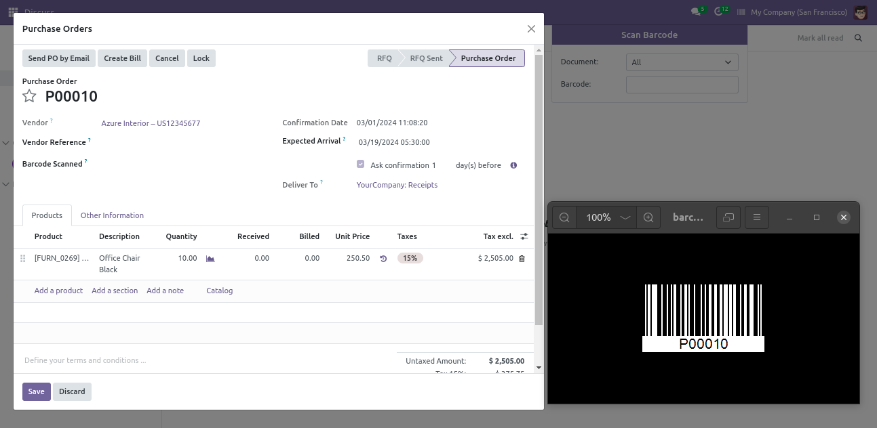Cancel the purchase order
Image resolution: width=877 pixels, height=428 pixels.
click(167, 58)
